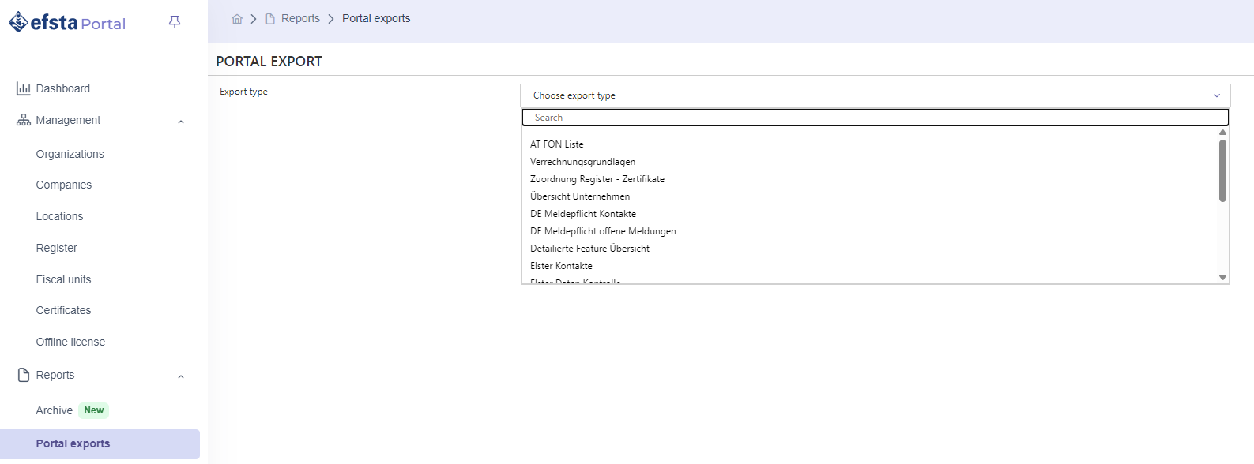Click the Reports document icon in sidebar
Viewport: 1254px width, 464px height.
click(24, 375)
